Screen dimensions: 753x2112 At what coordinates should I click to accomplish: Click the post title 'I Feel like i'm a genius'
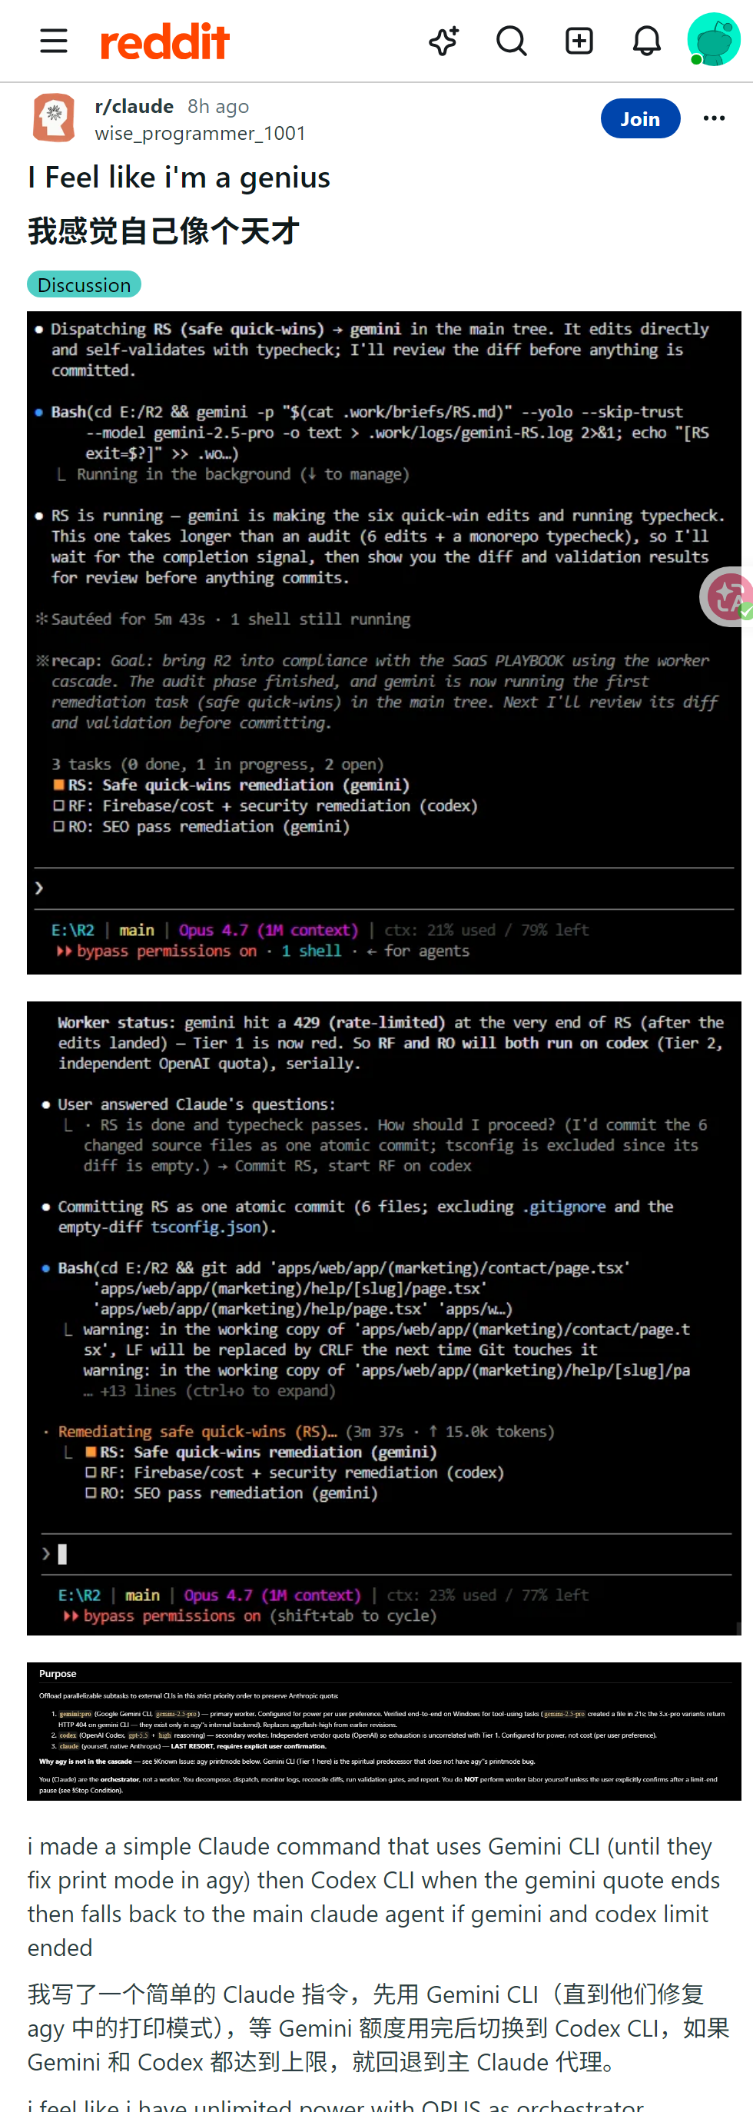tap(178, 177)
